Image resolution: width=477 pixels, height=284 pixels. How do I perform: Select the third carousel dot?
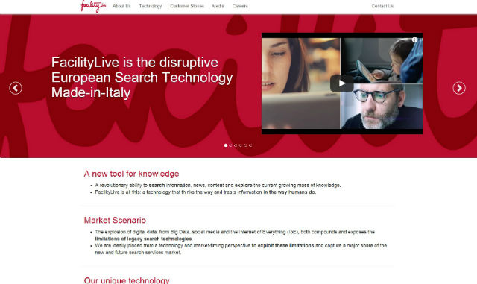[236, 145]
